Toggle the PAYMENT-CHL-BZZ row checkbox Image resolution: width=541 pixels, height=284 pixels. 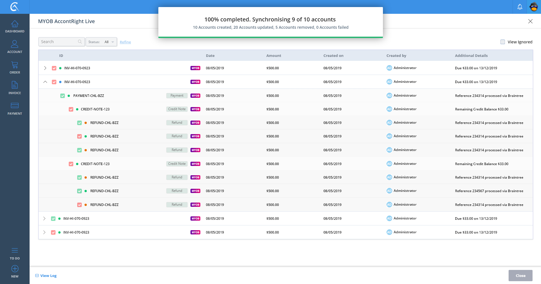point(63,96)
